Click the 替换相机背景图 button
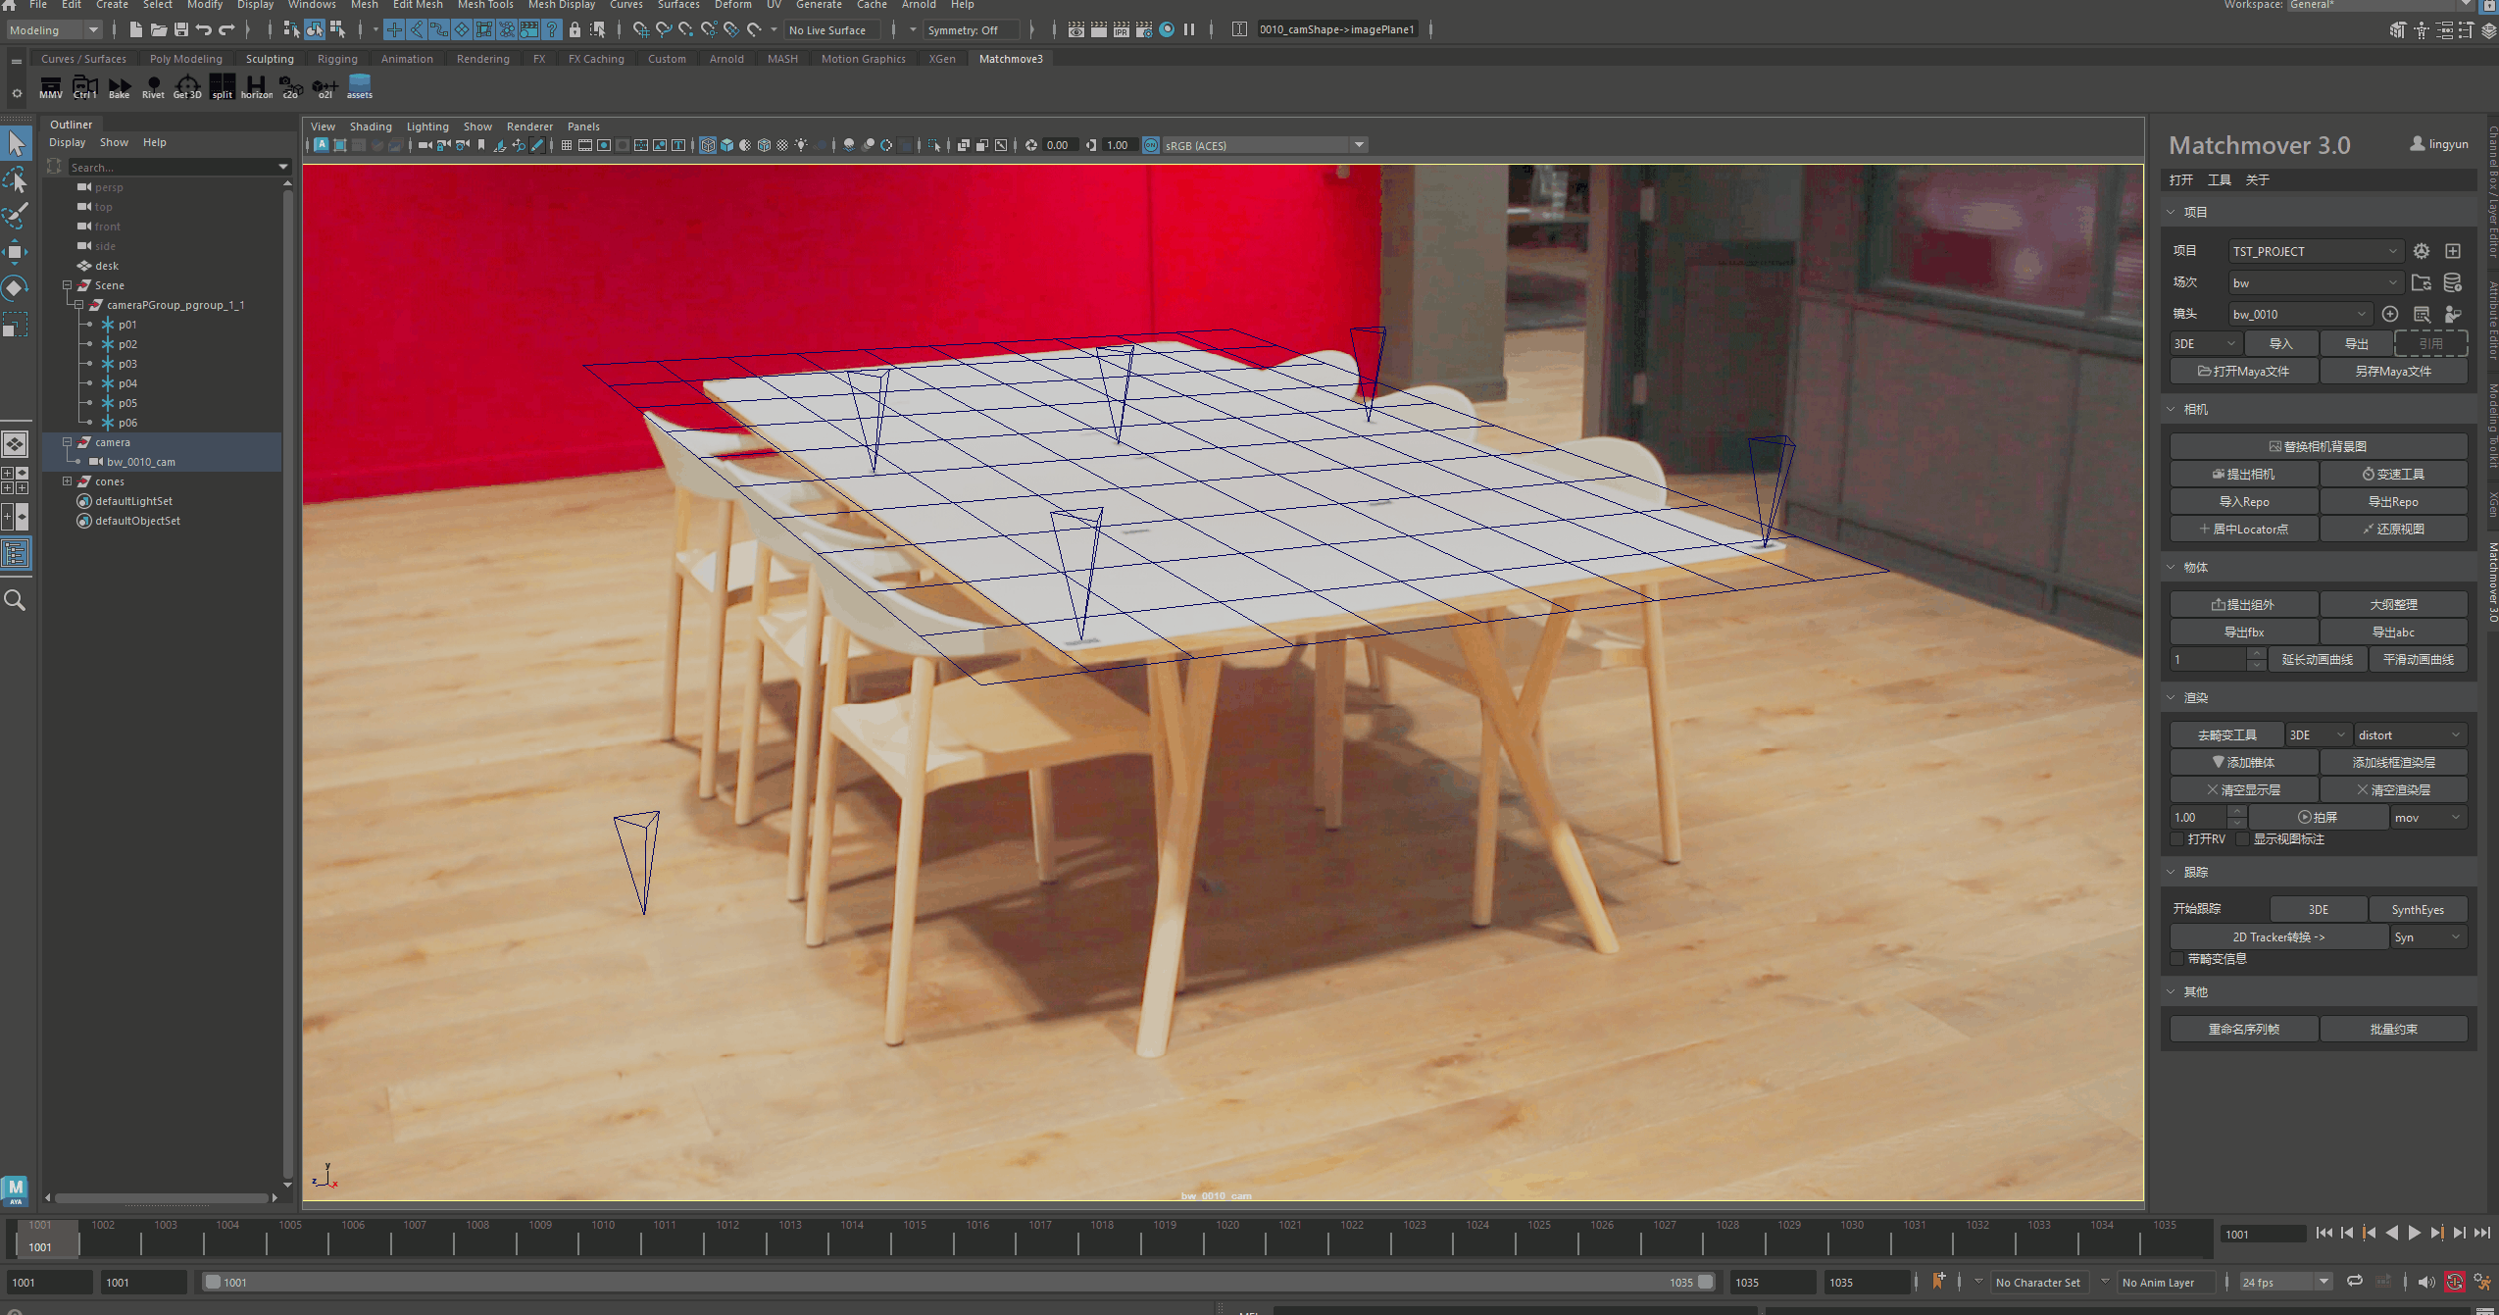 2318,446
